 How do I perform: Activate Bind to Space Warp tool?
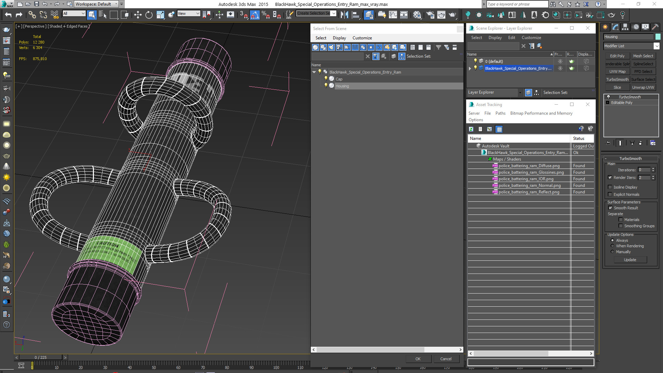click(x=55, y=15)
